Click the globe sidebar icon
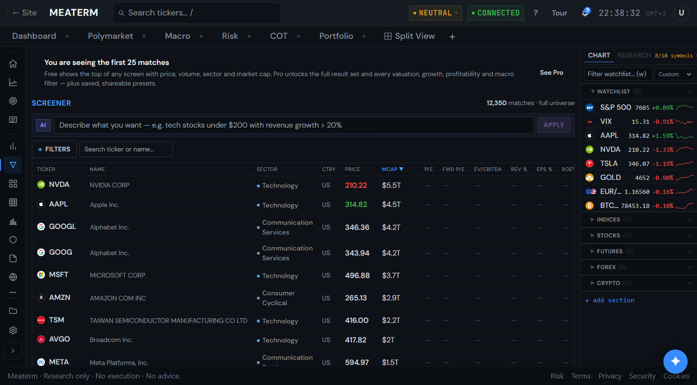 tap(13, 277)
